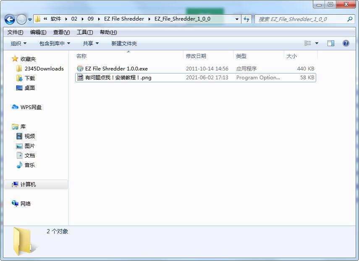Screen dimensions: 359x261
Task: Open the 共享 dropdown in toolbar
Action: point(91,44)
